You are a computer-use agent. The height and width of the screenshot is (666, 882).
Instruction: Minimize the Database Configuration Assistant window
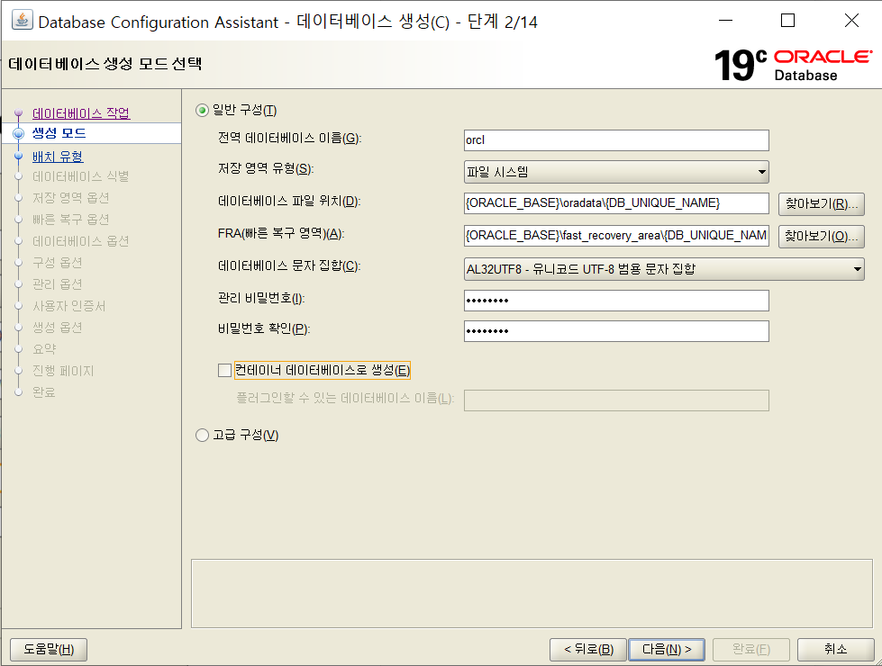pyautogui.click(x=725, y=21)
